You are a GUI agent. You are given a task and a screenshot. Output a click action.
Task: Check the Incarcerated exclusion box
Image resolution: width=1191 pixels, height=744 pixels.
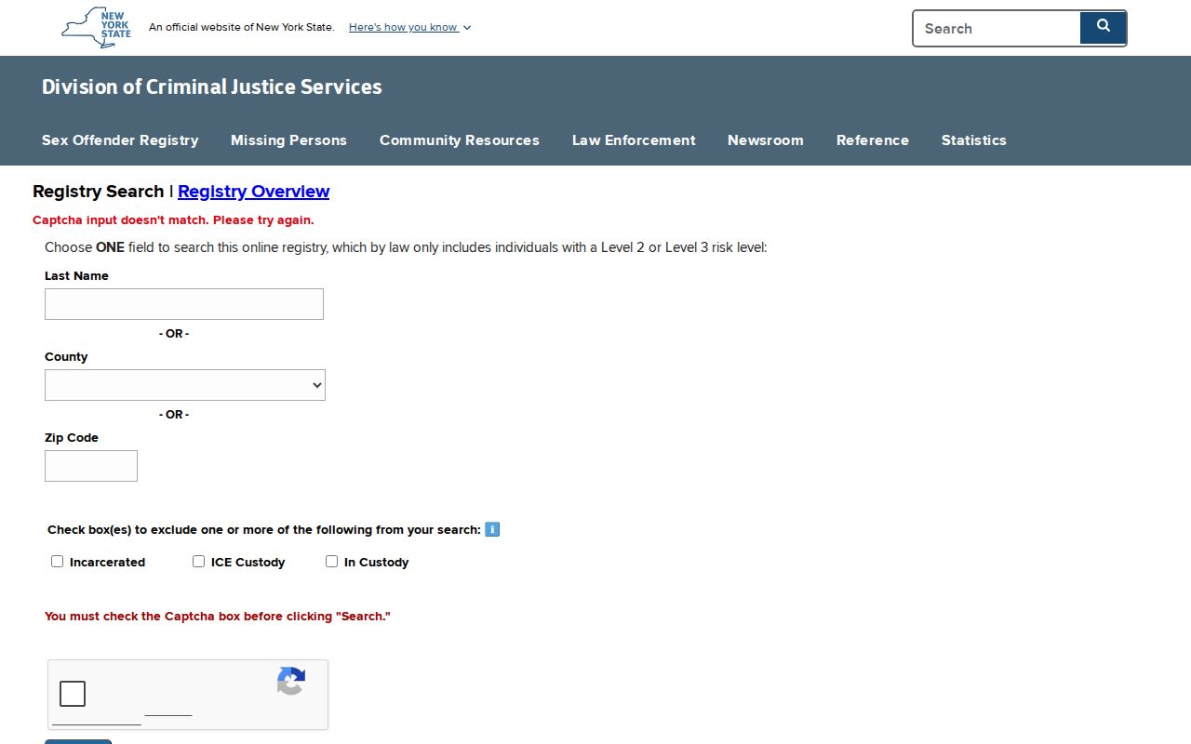[58, 561]
